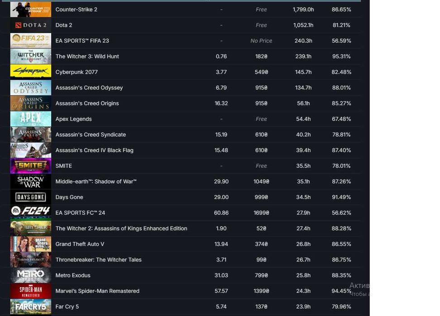The image size is (440, 316).
Task: Open the Counter-Strike 2 title link
Action: coord(77,9)
